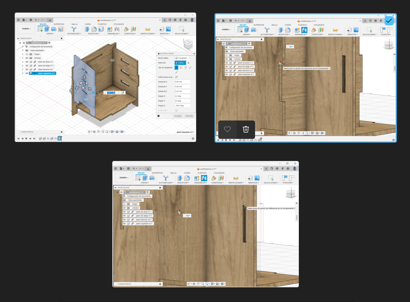Click Joint icon in Mover/Copiar window
Image resolution: width=410 pixels, height=302 pixels.
tap(117, 29)
